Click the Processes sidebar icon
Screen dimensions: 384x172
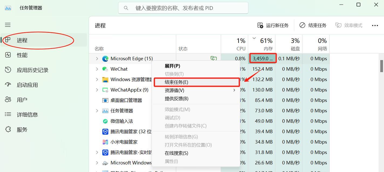coord(8,40)
